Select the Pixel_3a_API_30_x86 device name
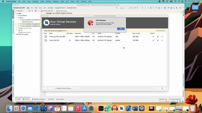The height and width of the screenshot is (113, 202). coord(57,37)
